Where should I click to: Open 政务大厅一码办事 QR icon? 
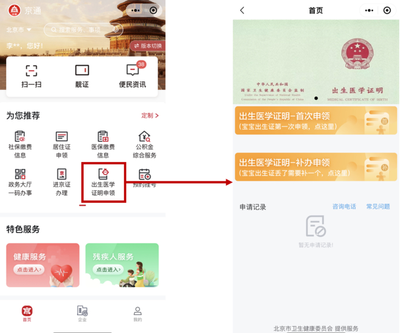click(20, 174)
